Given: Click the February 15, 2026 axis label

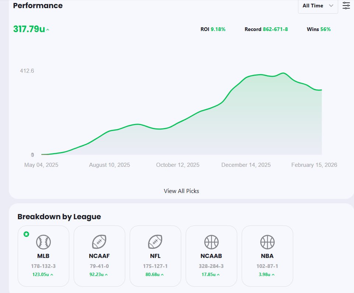Looking at the screenshot, I should coord(314,165).
